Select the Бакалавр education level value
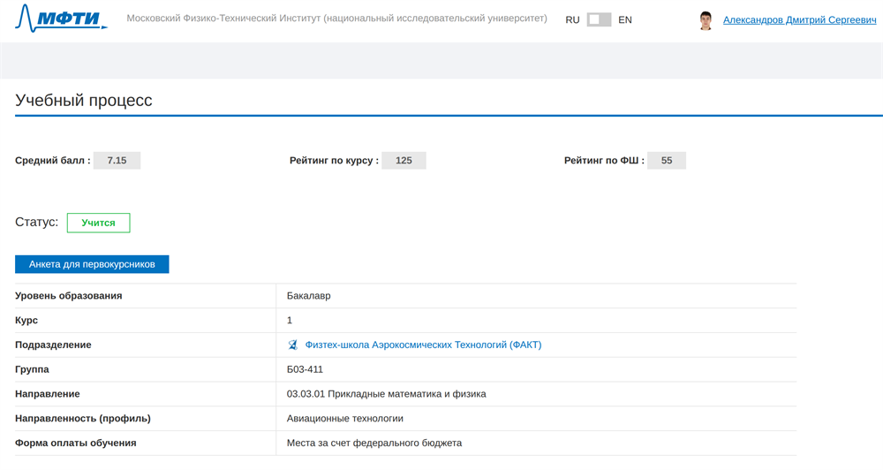 (308, 296)
